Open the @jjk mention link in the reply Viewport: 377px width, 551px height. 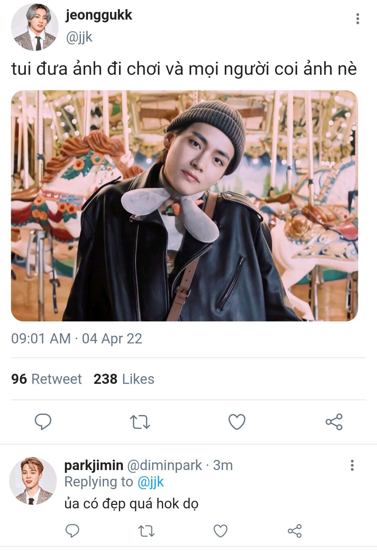coord(150,482)
